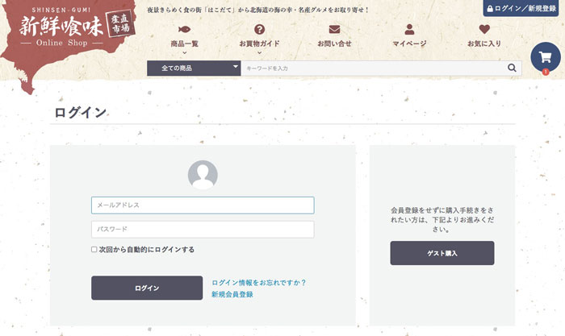Screen dimensions: 565x336
Task: Open the 全ての商品 category dropdown
Action: 194,68
